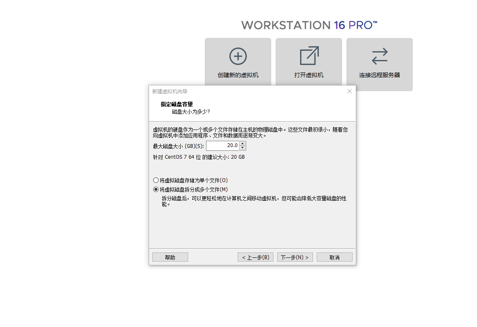Screen dimensions: 477x327
Task: Go back with the 上一步 button
Action: tap(256, 257)
